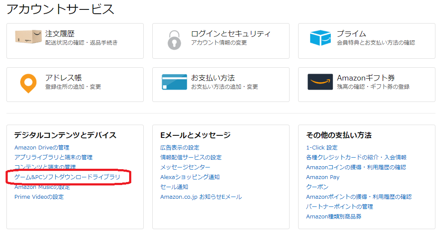Click 登録住所の追加・変更 subtitle
The height and width of the screenshot is (233, 441).
pyautogui.click(x=73, y=87)
